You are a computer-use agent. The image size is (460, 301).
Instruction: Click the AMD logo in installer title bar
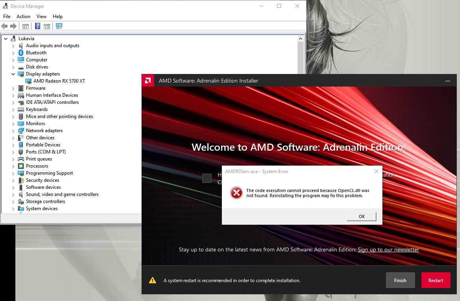(148, 81)
